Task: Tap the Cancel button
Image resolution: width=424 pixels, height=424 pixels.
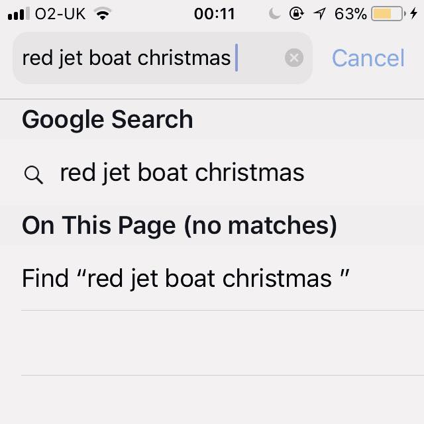Action: pos(368,58)
